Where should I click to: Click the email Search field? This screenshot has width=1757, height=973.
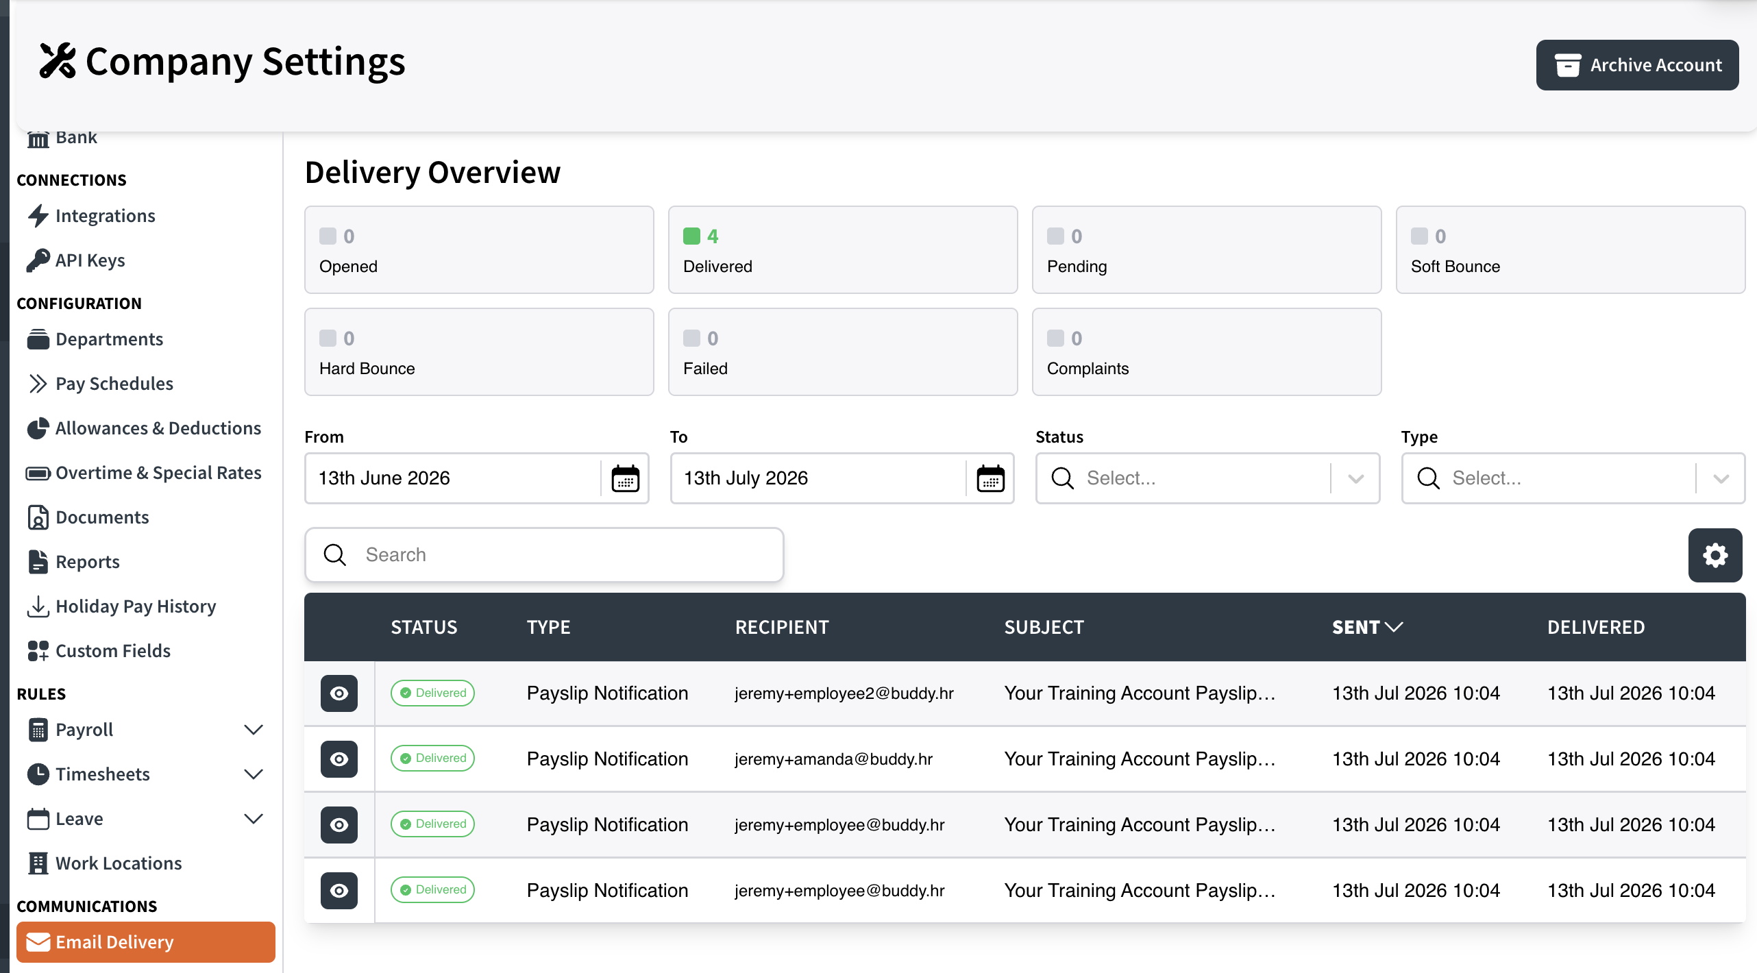pyautogui.click(x=544, y=555)
